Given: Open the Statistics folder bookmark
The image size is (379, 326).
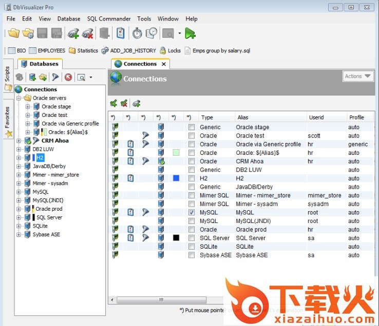Looking at the screenshot, I should pyautogui.click(x=83, y=51).
